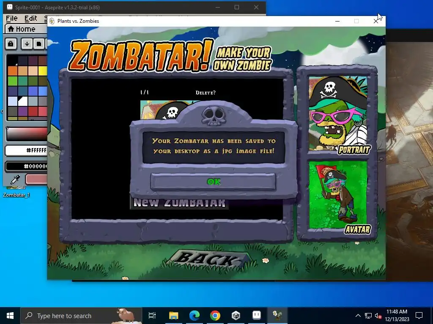
Task: Minimize the Plants vs. Zombies window
Action: [x=337, y=21]
